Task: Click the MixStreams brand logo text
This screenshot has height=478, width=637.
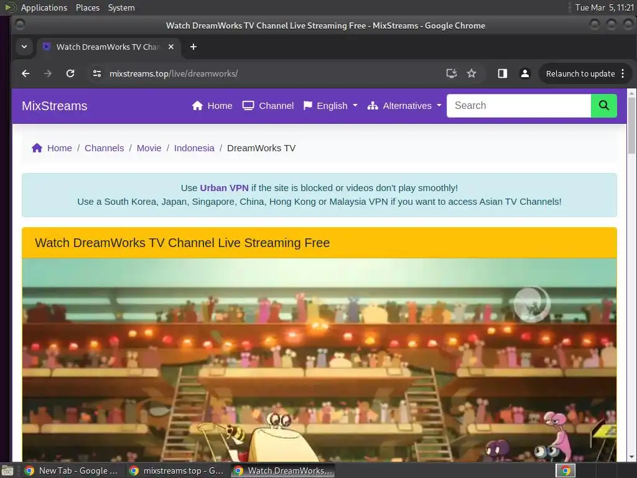Action: point(55,106)
